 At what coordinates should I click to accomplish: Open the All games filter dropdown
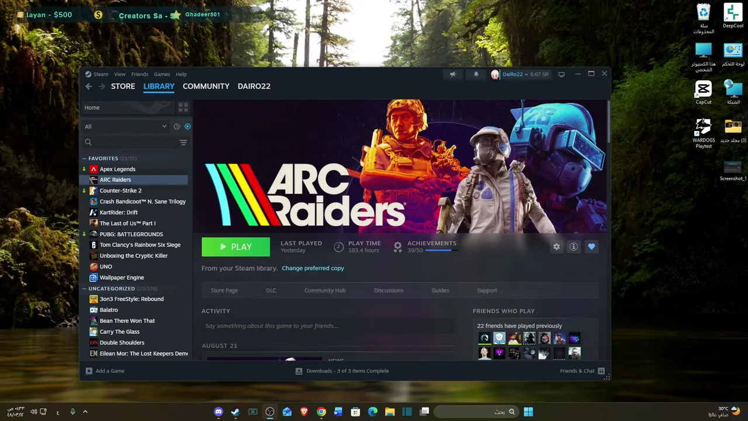click(x=126, y=126)
